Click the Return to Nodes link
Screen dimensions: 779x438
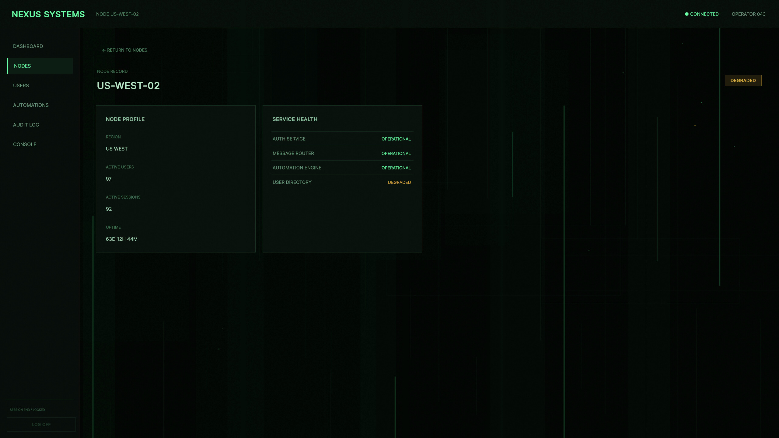point(124,50)
